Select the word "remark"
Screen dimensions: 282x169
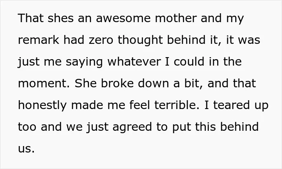[39, 40]
